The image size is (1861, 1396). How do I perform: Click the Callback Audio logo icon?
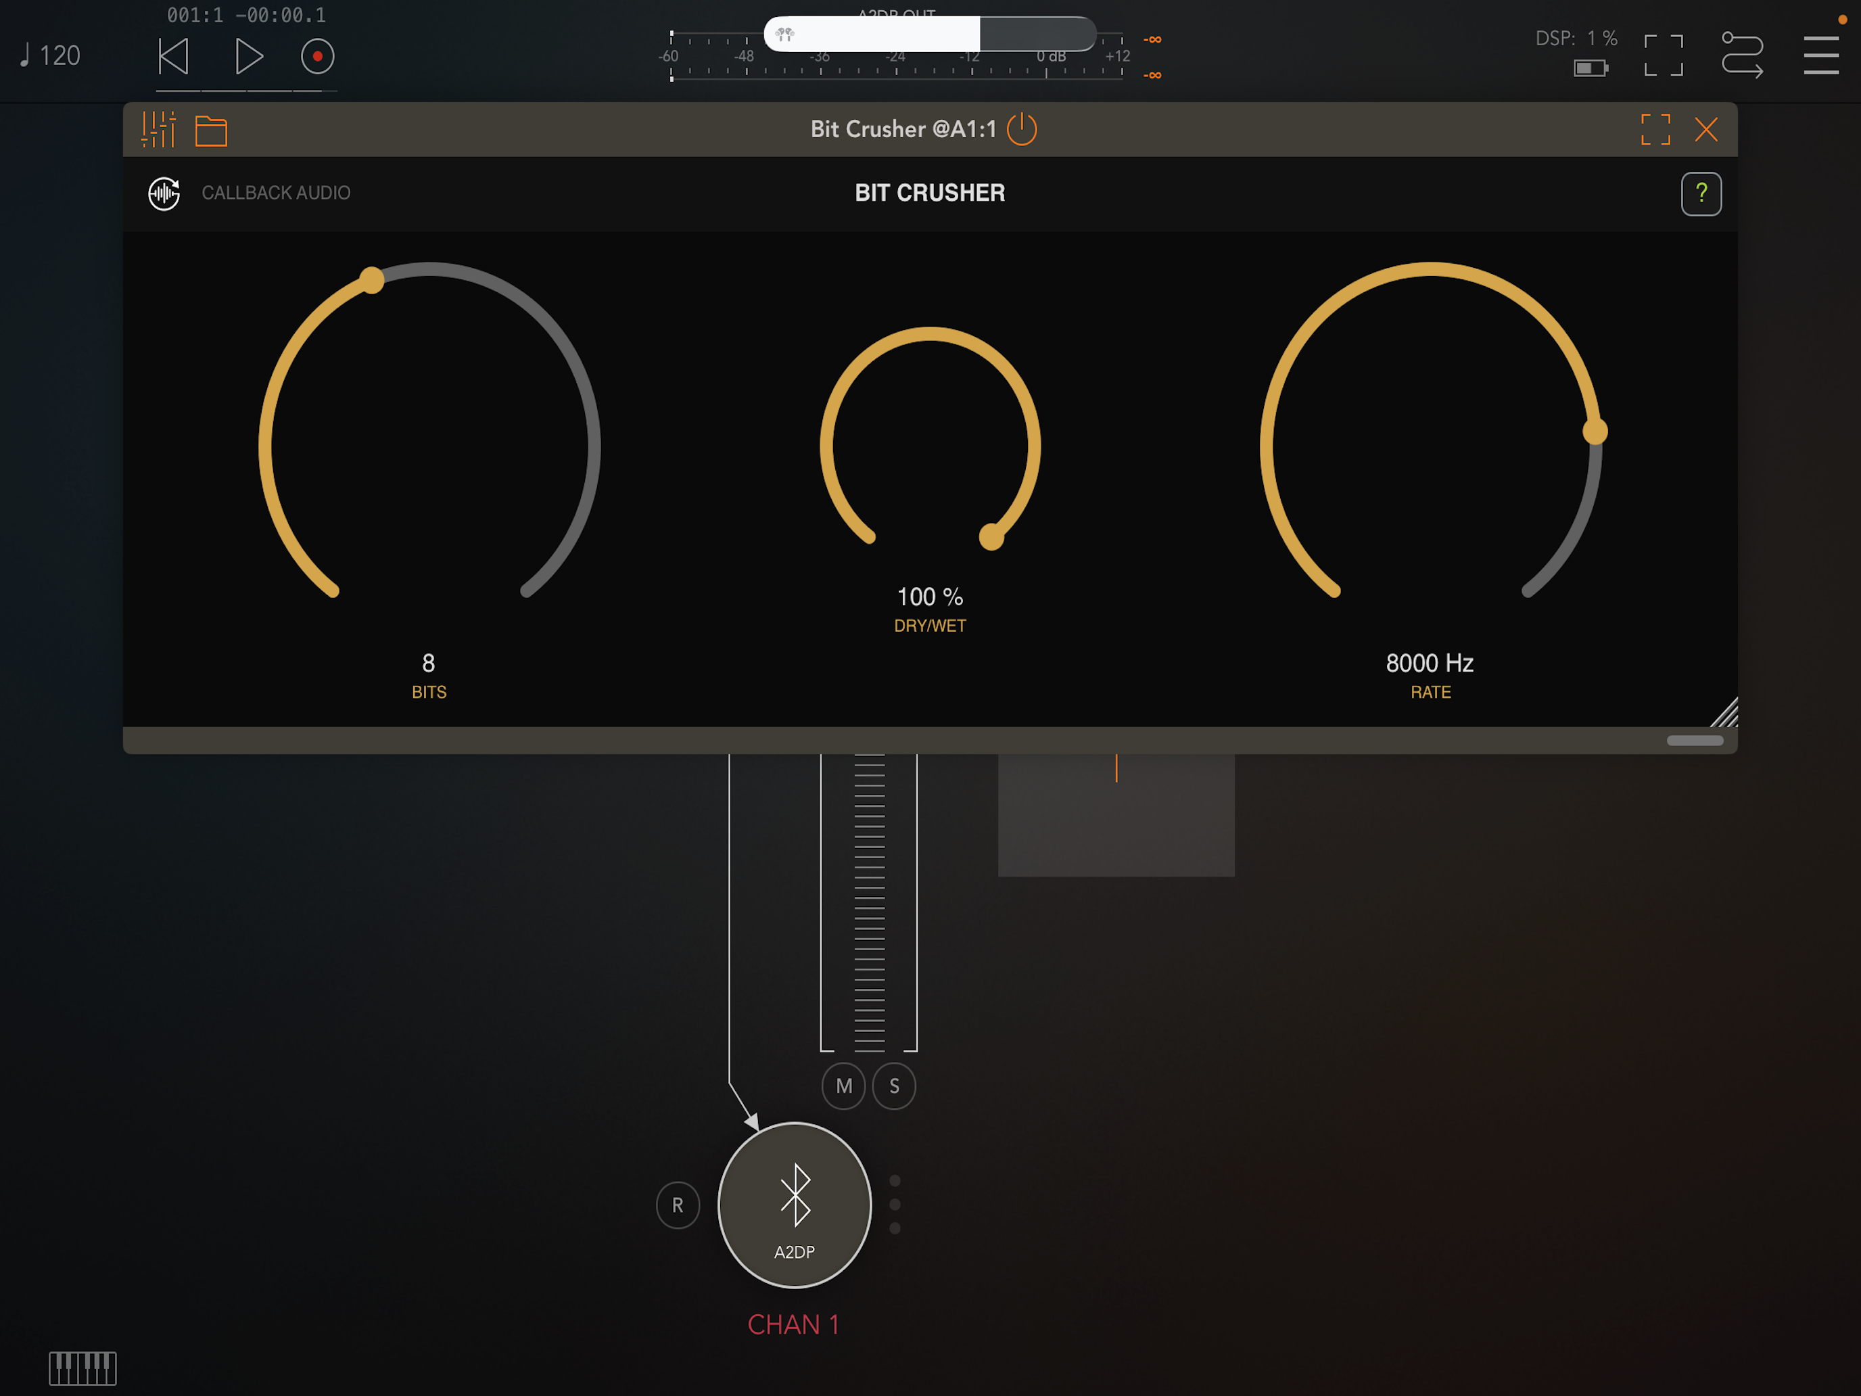pyautogui.click(x=164, y=193)
